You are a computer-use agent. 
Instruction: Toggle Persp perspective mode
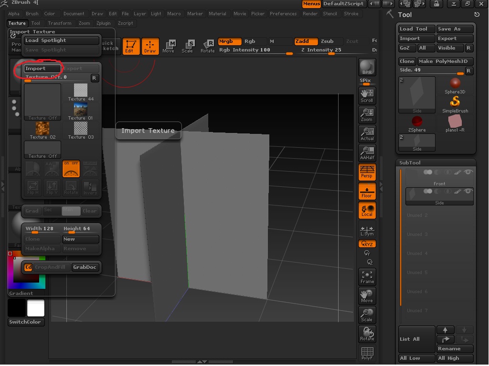tap(367, 172)
